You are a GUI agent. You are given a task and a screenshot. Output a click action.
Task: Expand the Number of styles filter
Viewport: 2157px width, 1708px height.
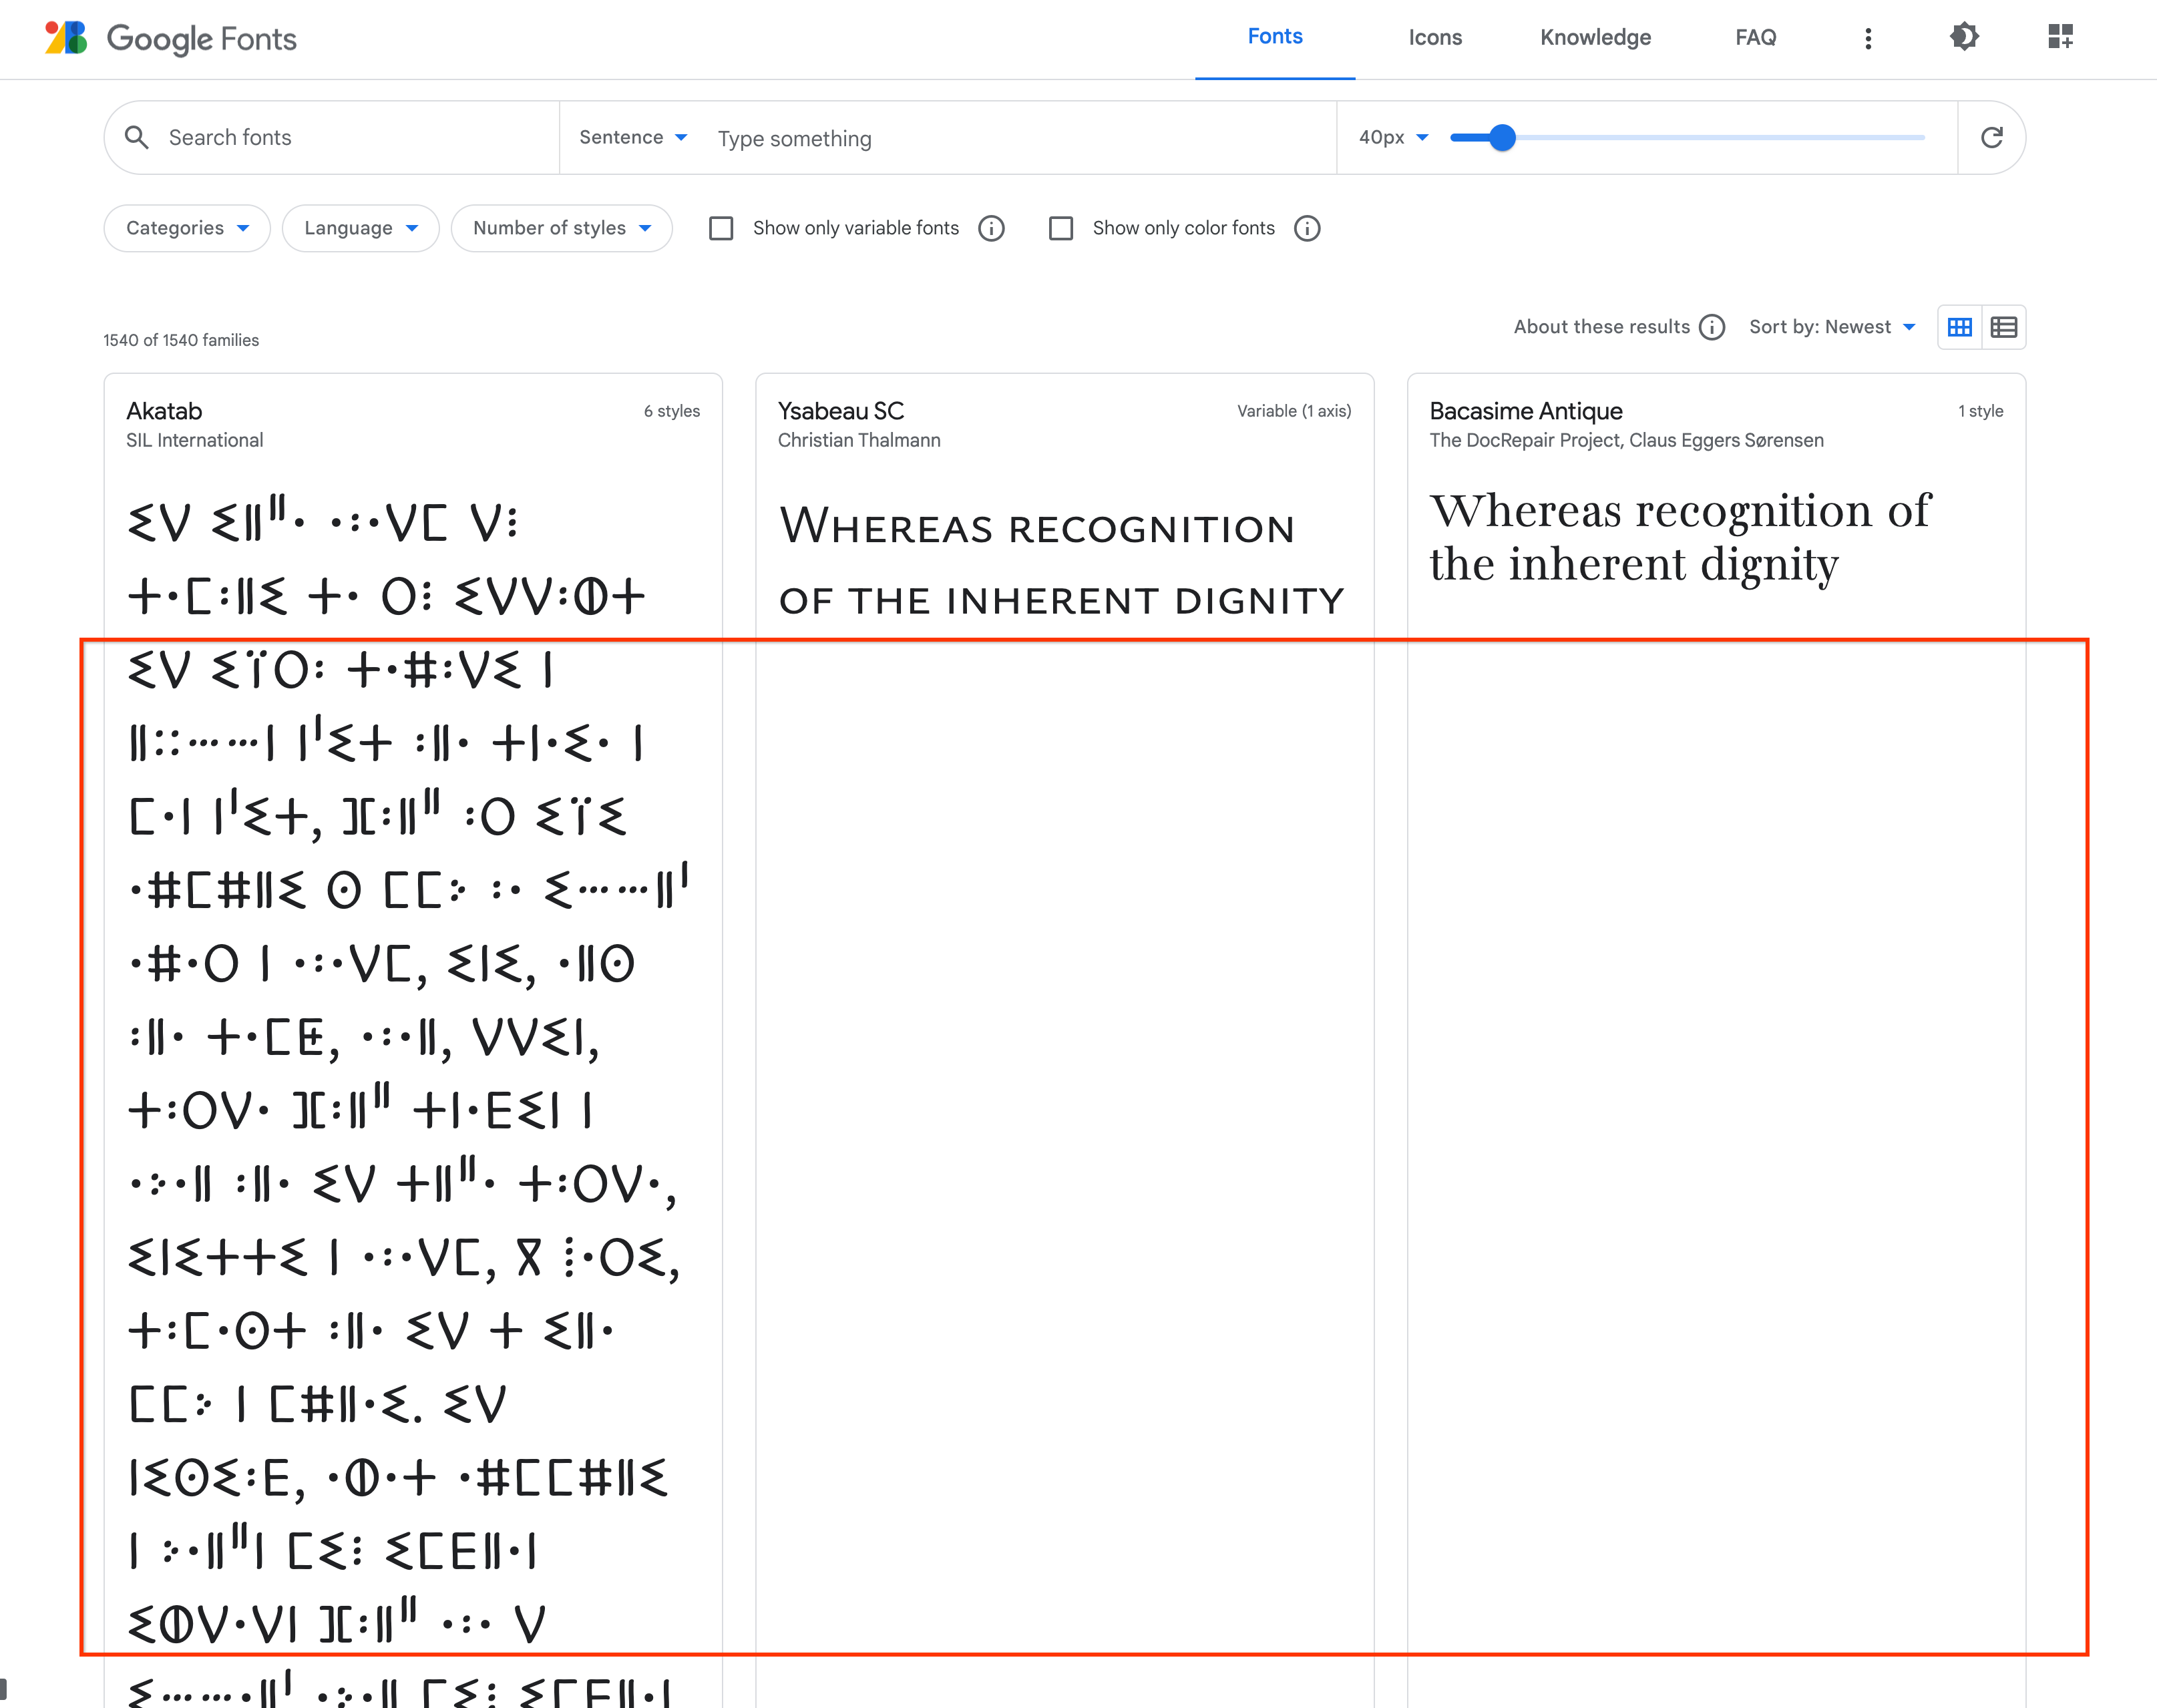(561, 228)
